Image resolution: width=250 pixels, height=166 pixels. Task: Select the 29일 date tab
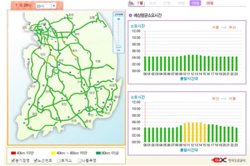(195, 3)
